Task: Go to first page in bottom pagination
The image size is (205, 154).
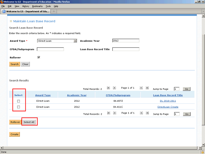Action: point(109,113)
